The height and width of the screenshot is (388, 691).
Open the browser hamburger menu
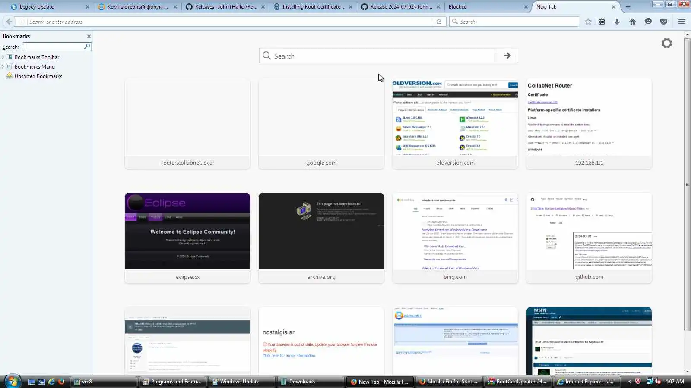tap(682, 22)
